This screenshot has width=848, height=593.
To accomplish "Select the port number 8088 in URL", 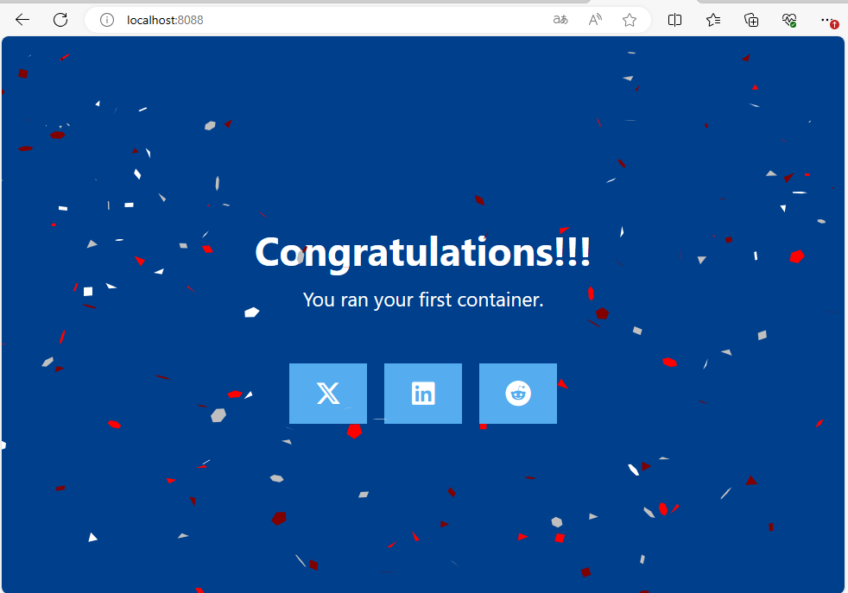I will (x=191, y=20).
